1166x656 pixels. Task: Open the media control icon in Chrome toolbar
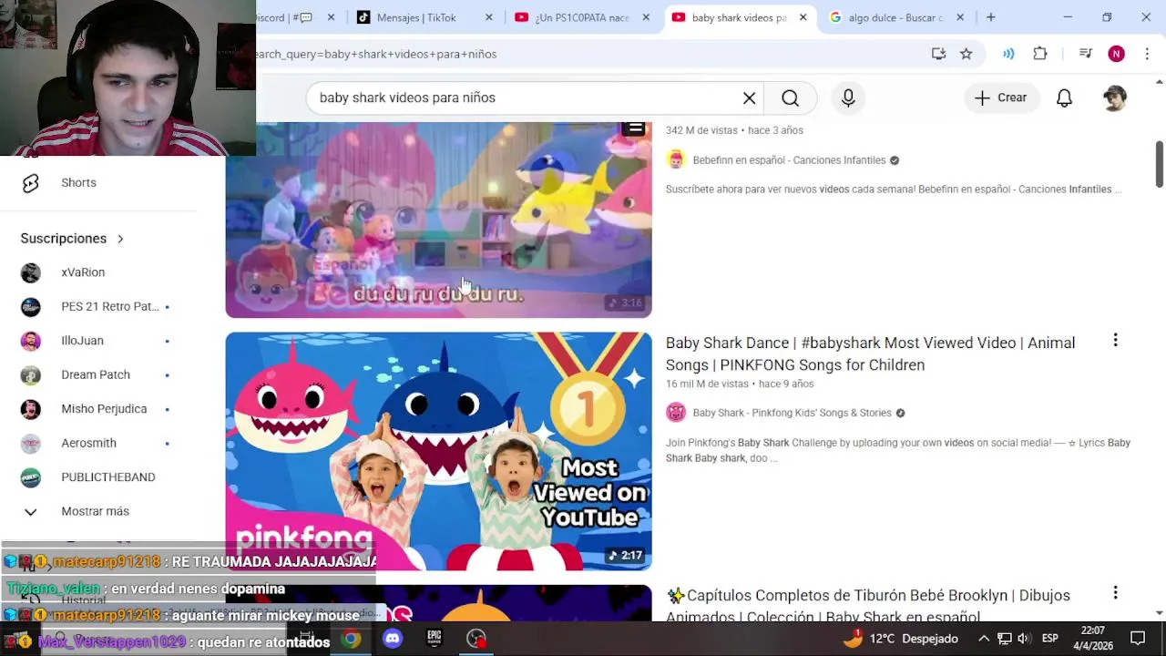(1085, 54)
